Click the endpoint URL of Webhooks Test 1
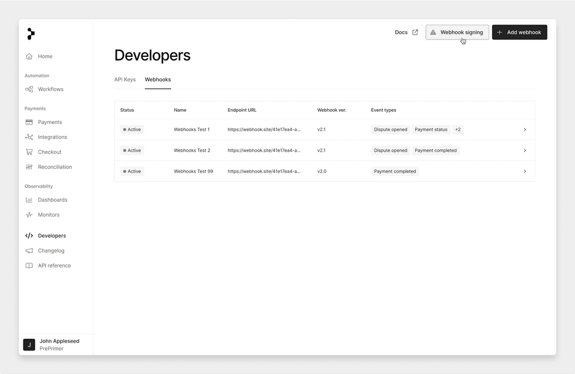This screenshot has width=575, height=374. 264,129
